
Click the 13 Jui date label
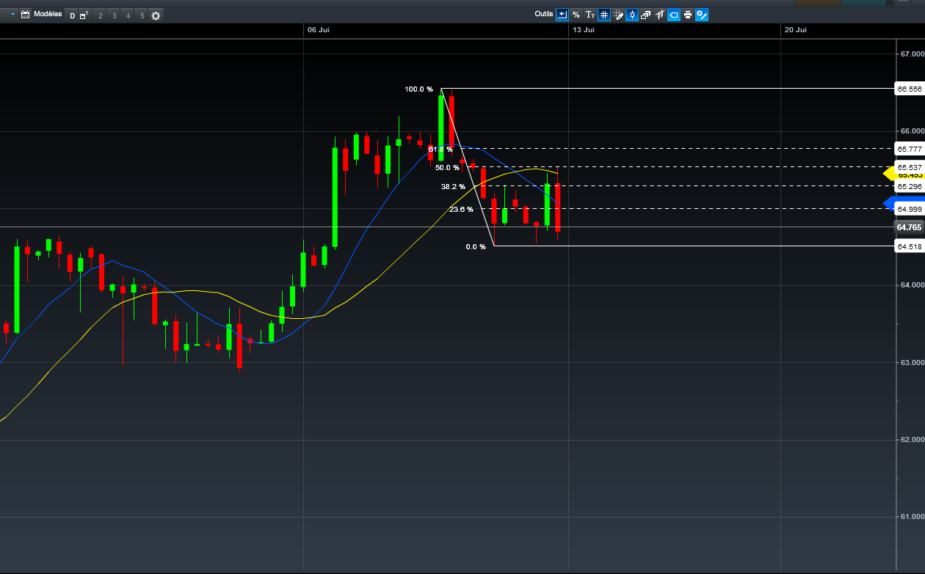point(584,30)
